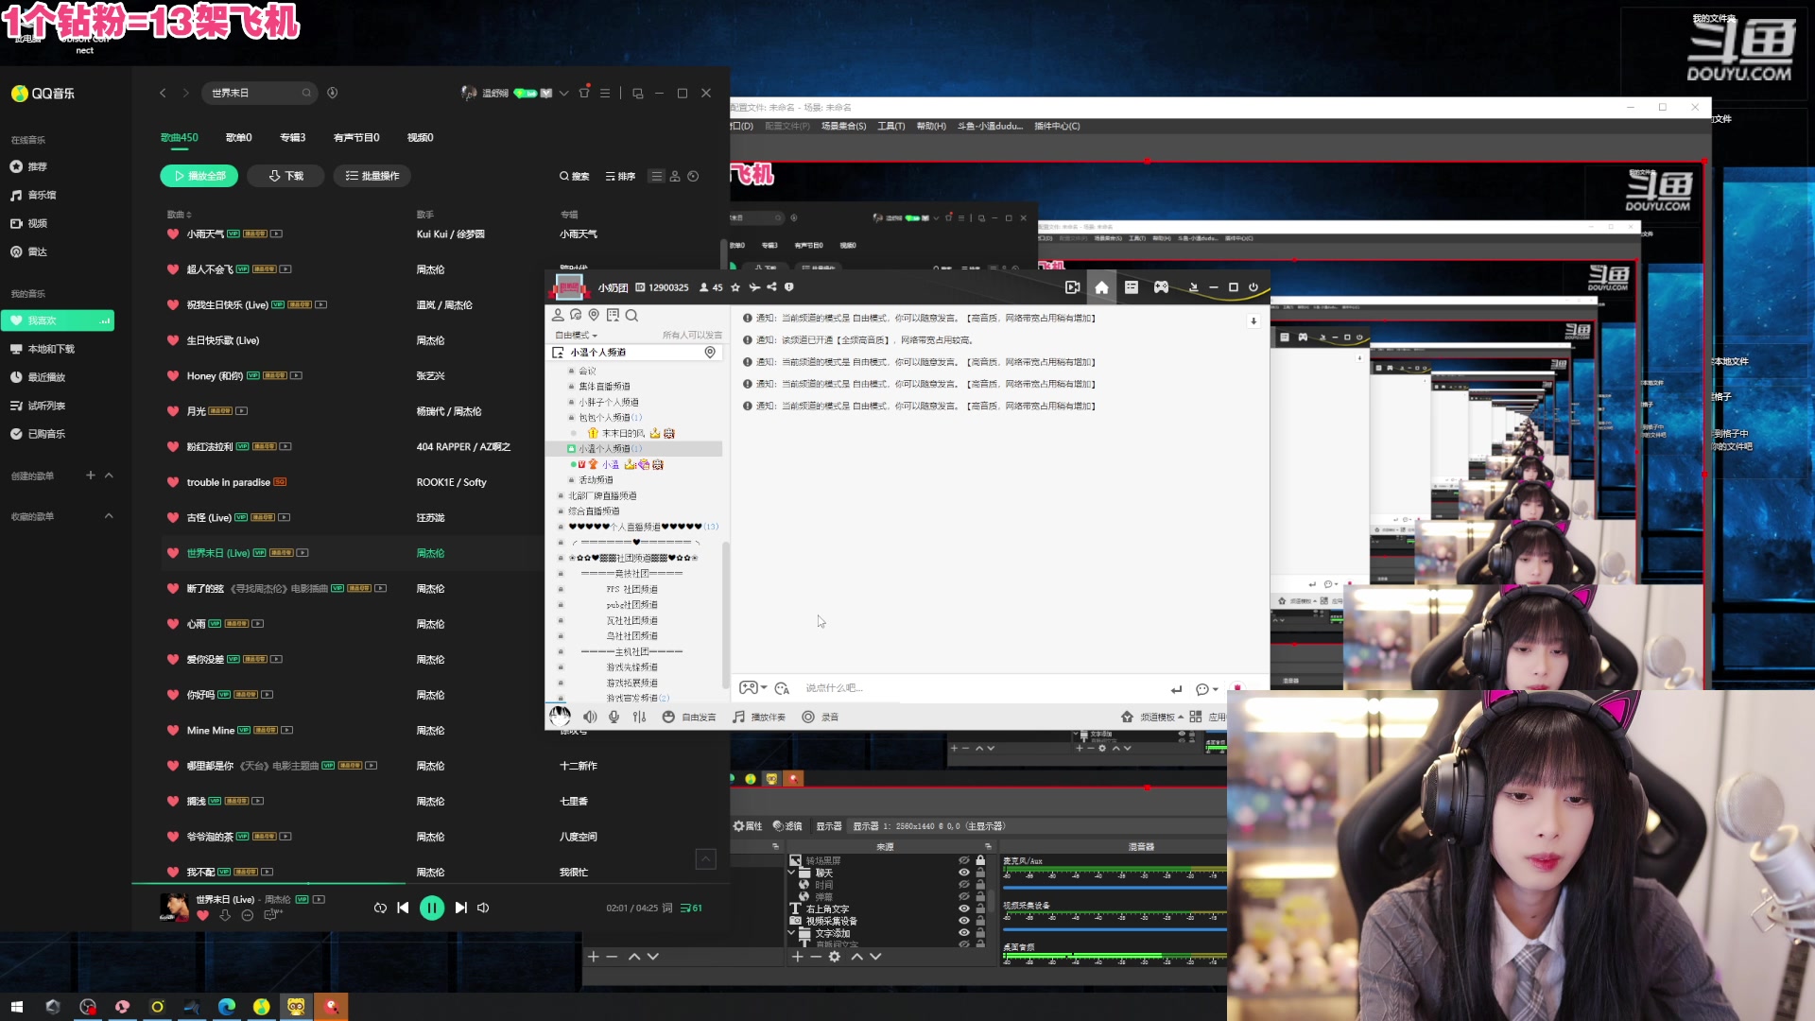Open the 频道模板 channel template dropdown
The width and height of the screenshot is (1815, 1021).
click(1152, 717)
